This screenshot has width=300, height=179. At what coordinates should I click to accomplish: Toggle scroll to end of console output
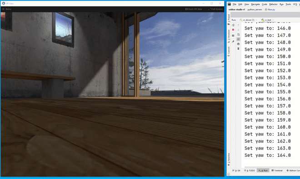click(x=238, y=39)
